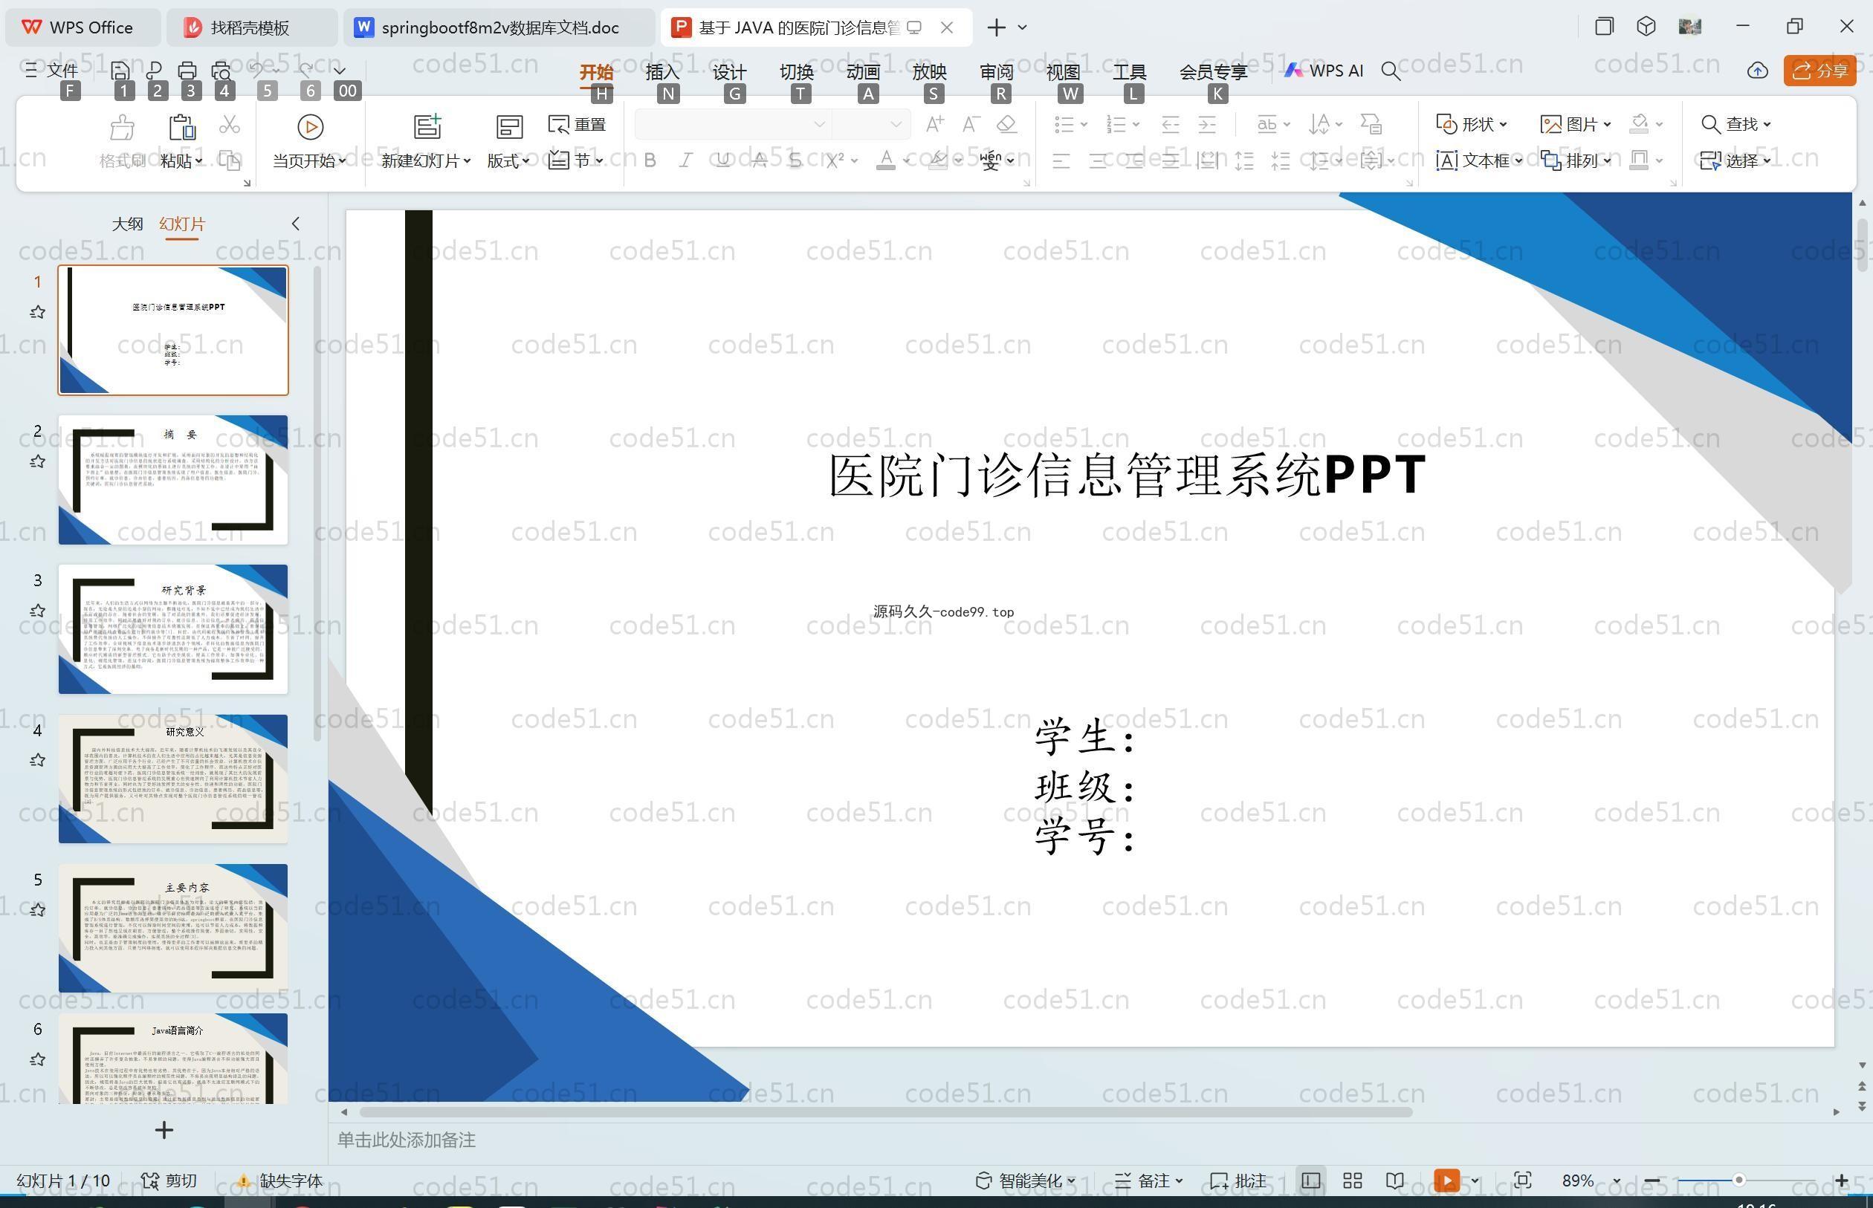Toggle Strikethrough formatting

(x=760, y=160)
